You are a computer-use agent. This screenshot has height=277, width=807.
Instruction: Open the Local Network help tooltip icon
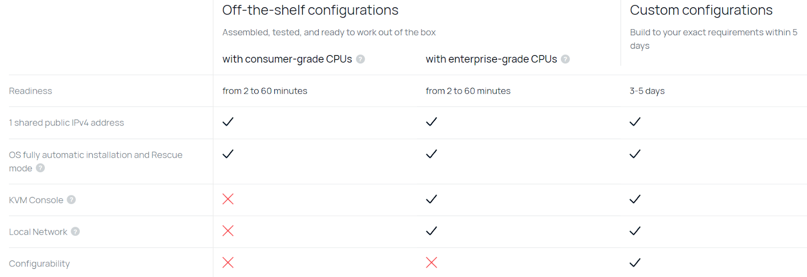point(75,231)
